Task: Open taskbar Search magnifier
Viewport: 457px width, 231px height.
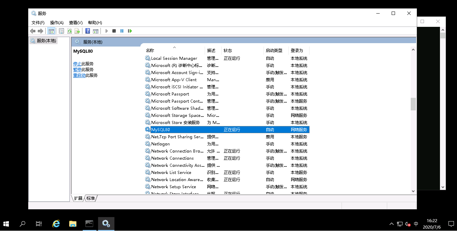Action: [x=22, y=224]
